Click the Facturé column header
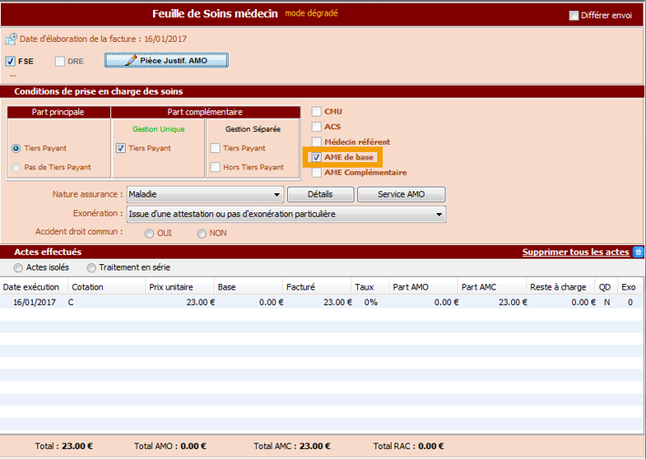Image resolution: width=646 pixels, height=459 pixels. tap(316, 287)
